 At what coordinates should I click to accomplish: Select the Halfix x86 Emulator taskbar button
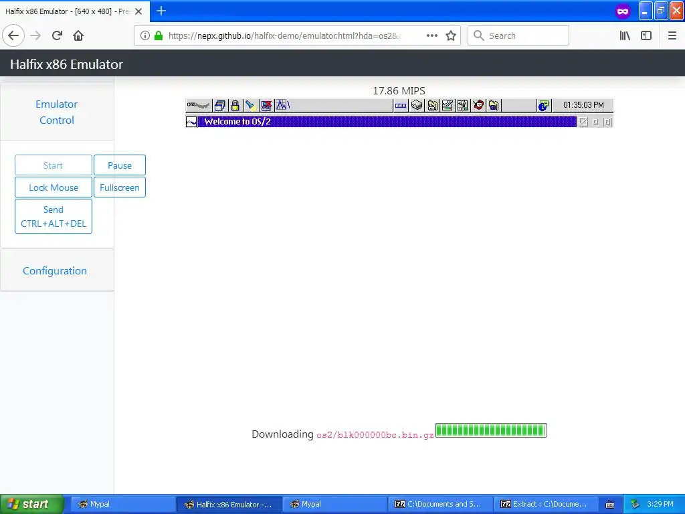click(229, 505)
